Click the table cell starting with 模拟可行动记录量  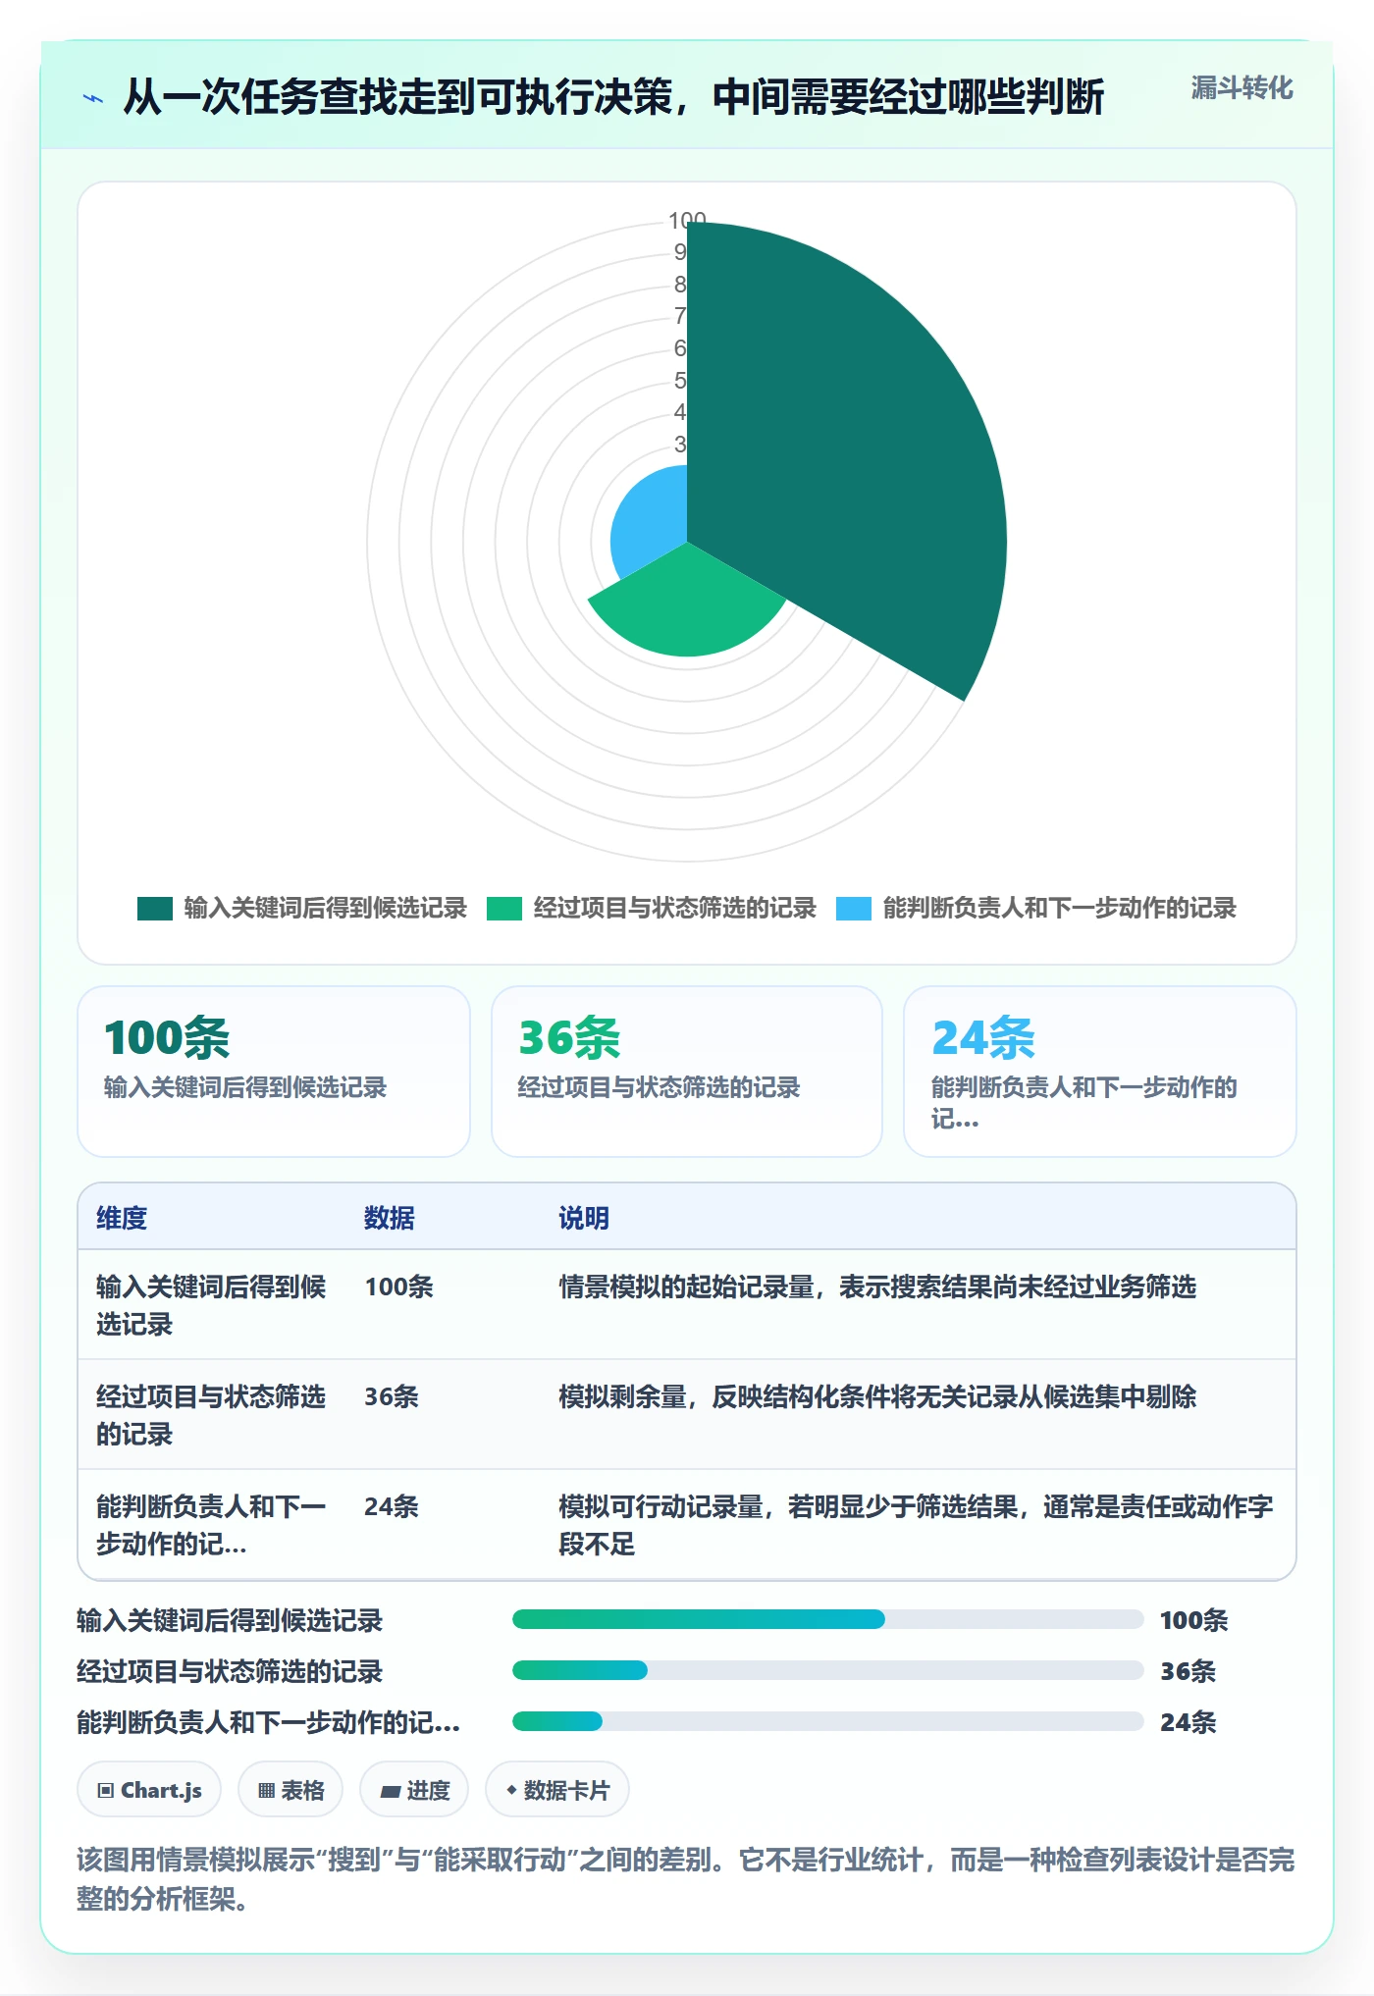(917, 1525)
